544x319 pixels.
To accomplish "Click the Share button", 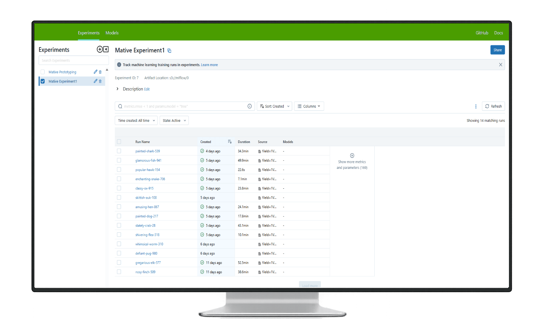I will coord(497,50).
